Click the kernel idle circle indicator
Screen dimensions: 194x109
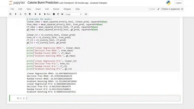coord(182,9)
